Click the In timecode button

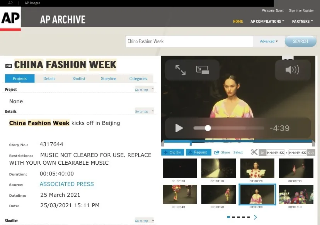pyautogui.click(x=262, y=153)
